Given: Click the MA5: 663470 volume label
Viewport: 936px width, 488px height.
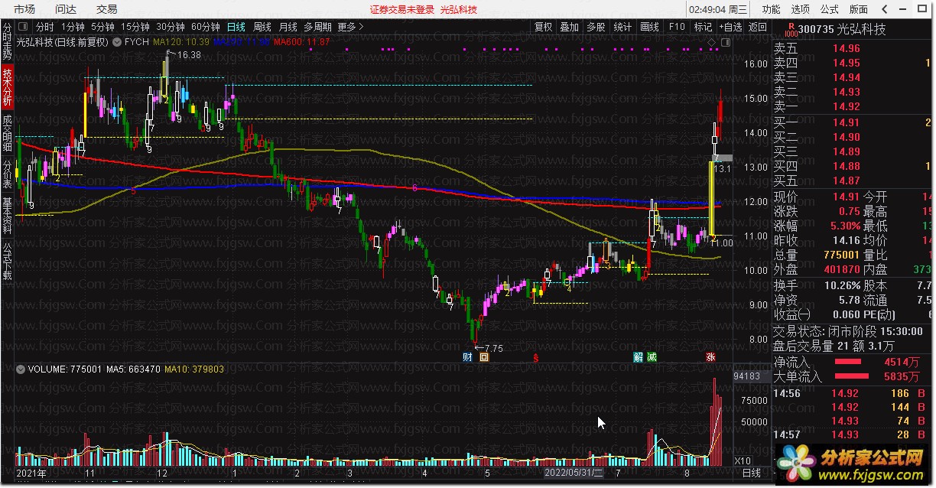Looking at the screenshot, I should (x=133, y=369).
